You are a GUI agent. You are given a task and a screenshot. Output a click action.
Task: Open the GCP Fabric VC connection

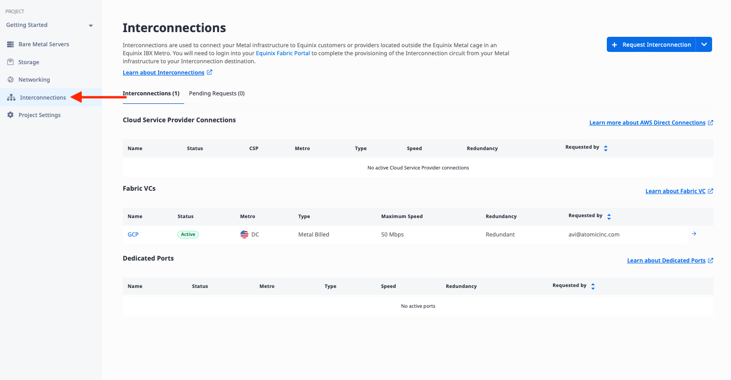[133, 235]
